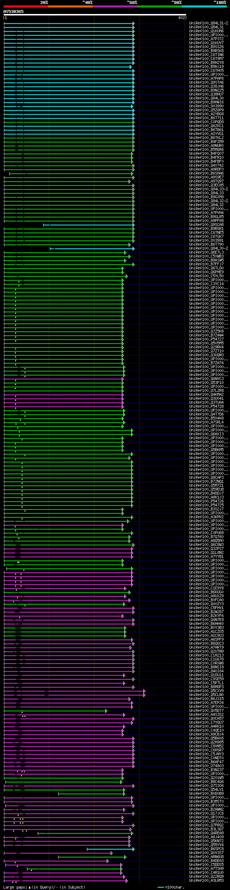Click the 402 end position label

[181, 18]
